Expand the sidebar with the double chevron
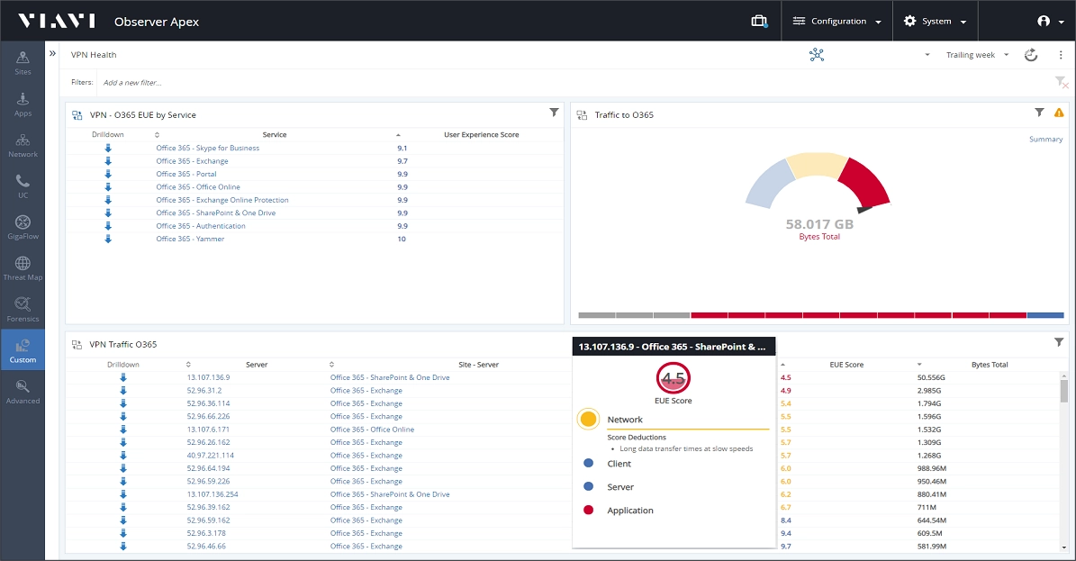 [x=52, y=53]
